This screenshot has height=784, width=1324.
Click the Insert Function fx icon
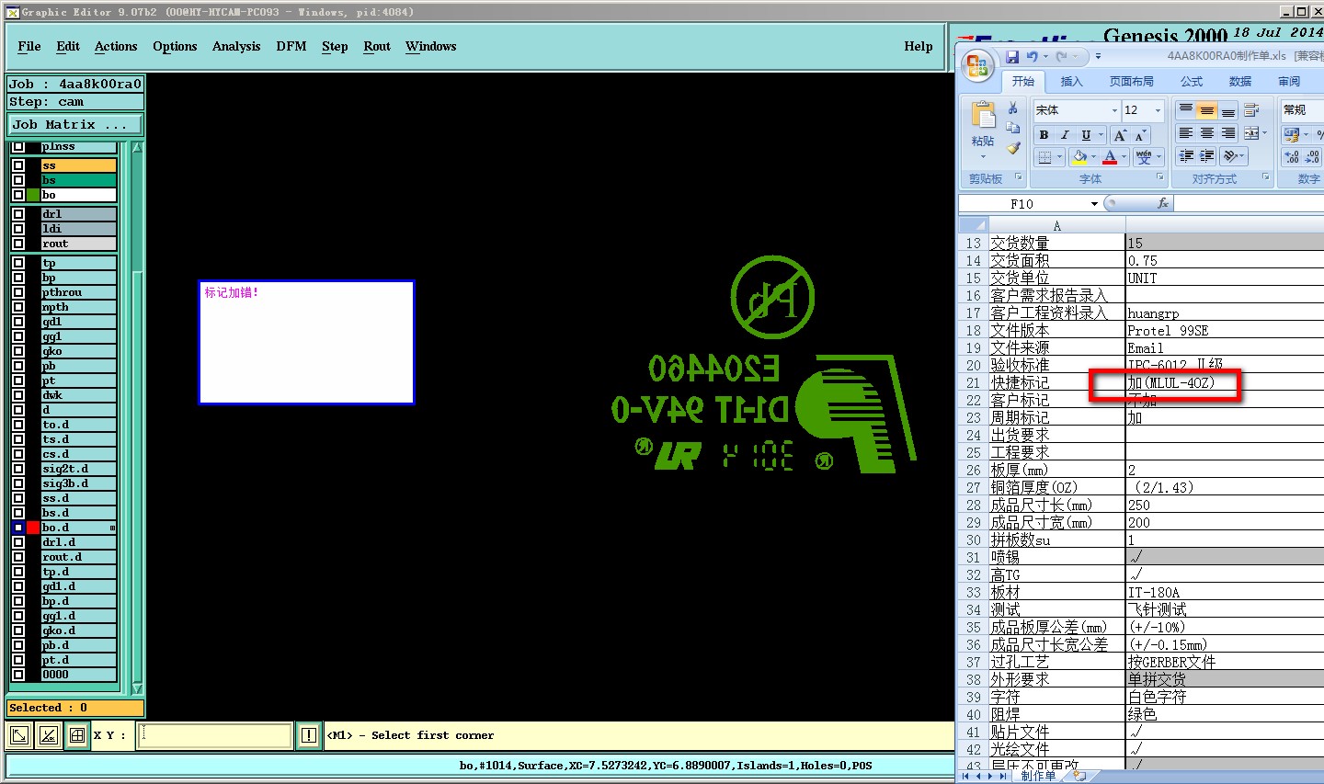1163,203
